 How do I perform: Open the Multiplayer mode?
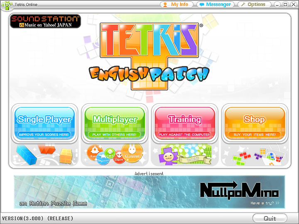115,124
